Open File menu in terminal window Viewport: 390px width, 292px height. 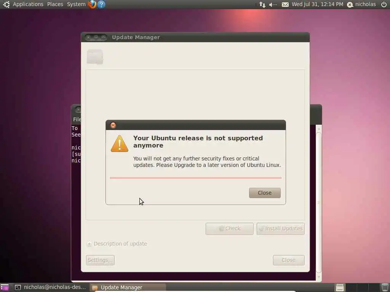[x=77, y=119]
